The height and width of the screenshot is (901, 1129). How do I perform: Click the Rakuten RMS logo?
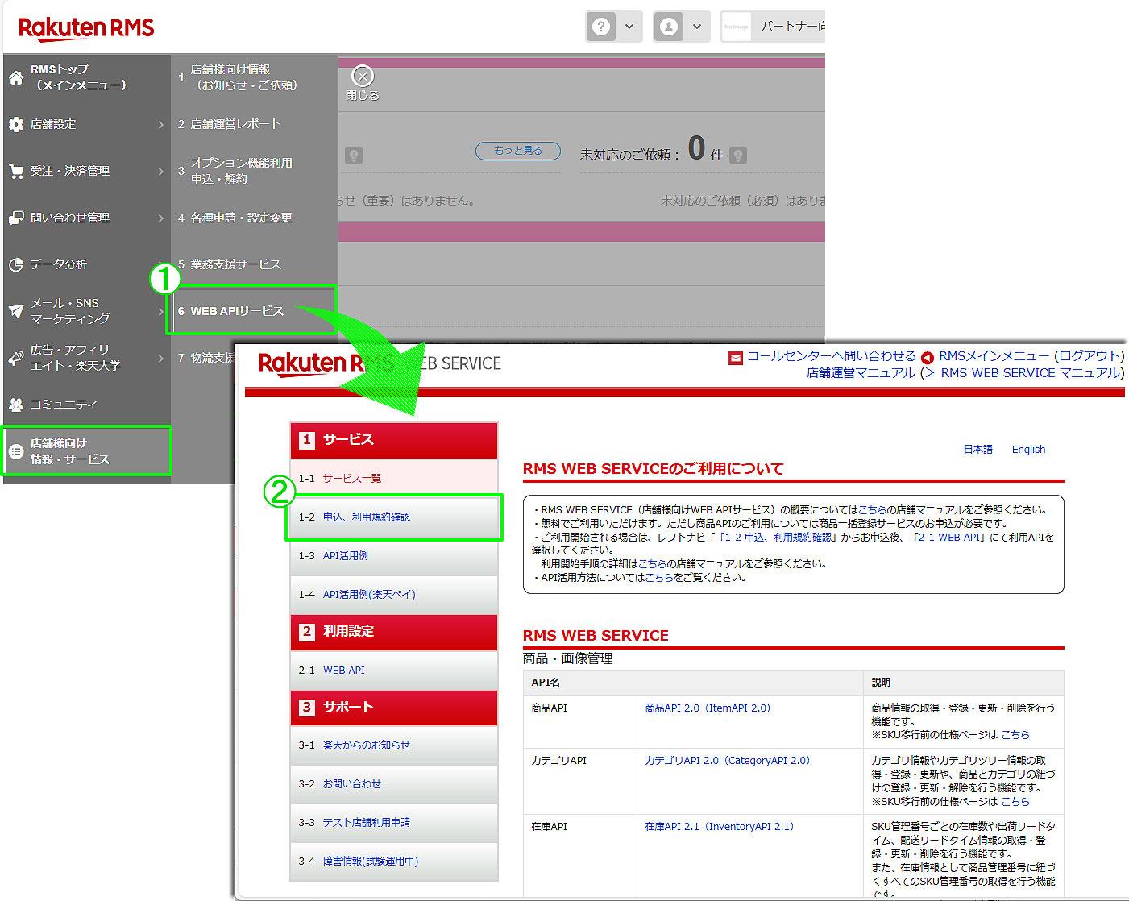[x=85, y=28]
